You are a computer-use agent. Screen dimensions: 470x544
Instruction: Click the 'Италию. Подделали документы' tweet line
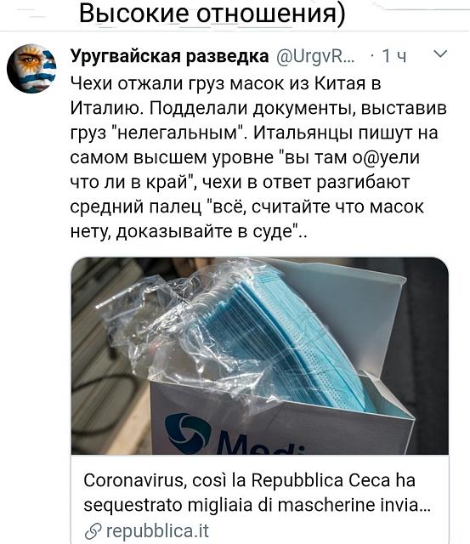point(258,109)
